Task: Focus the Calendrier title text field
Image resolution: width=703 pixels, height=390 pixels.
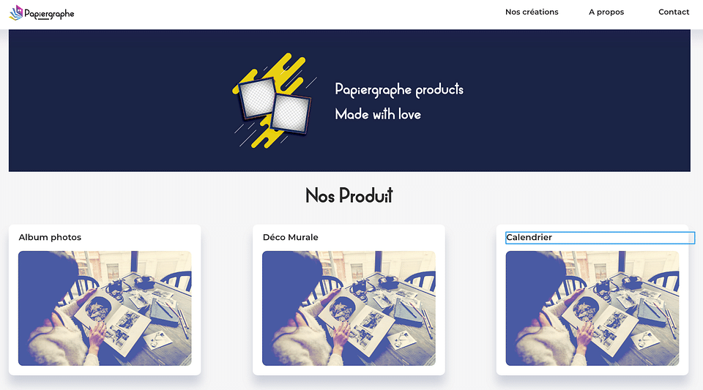Action: [x=600, y=238]
